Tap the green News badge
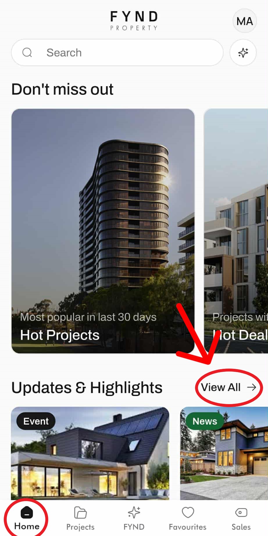This screenshot has width=268, height=536. tap(205, 421)
